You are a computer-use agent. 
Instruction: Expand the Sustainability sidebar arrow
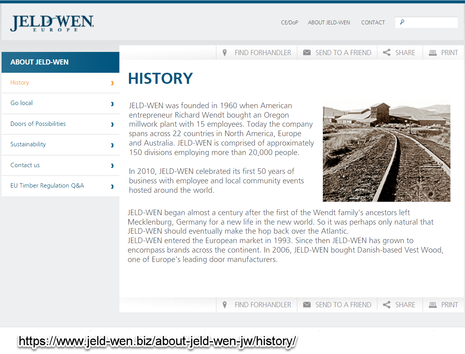(112, 145)
